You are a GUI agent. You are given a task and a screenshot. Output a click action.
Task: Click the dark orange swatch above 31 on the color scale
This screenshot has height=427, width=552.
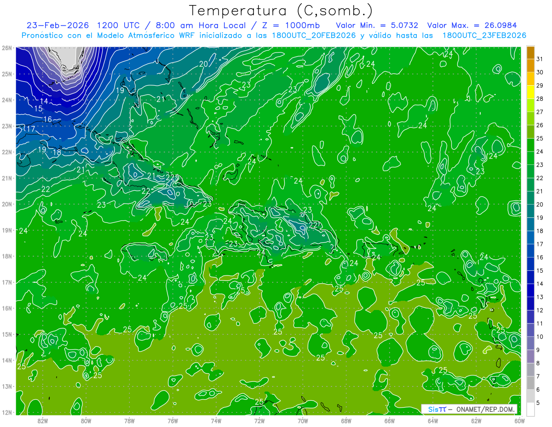coord(530,53)
